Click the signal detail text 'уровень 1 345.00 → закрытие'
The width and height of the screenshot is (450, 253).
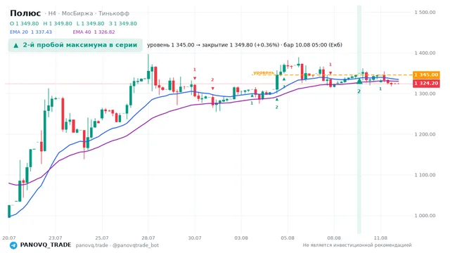click(188, 45)
